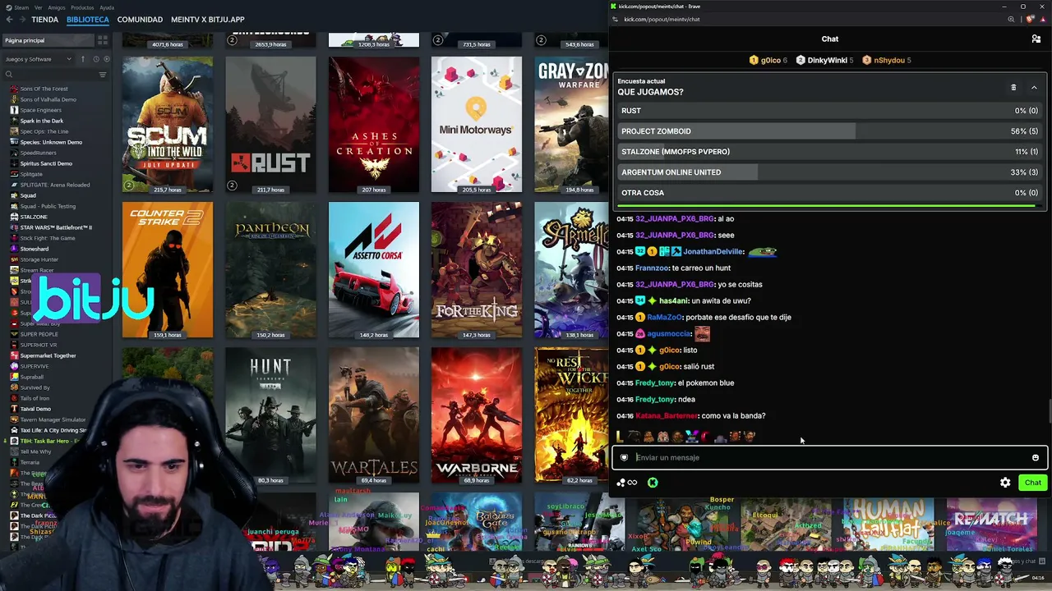Vote for ARGENTUM ONLINE UNITED option

pyautogui.click(x=829, y=172)
